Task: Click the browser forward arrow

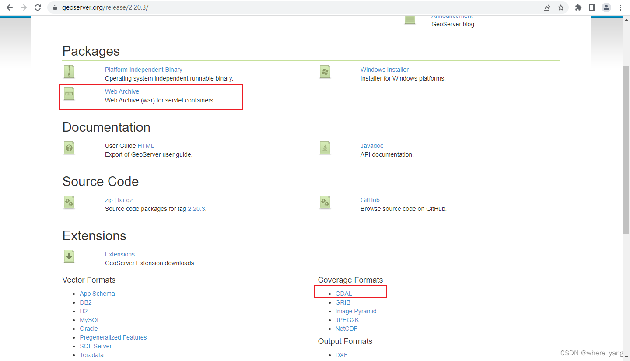Action: (x=24, y=7)
